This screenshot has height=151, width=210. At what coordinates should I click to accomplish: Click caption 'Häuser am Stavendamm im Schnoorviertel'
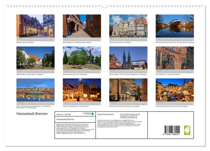[x=76, y=106]
